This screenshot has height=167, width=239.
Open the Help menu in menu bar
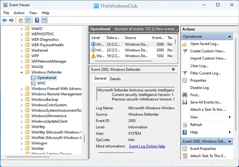pyautogui.click(x=45, y=13)
